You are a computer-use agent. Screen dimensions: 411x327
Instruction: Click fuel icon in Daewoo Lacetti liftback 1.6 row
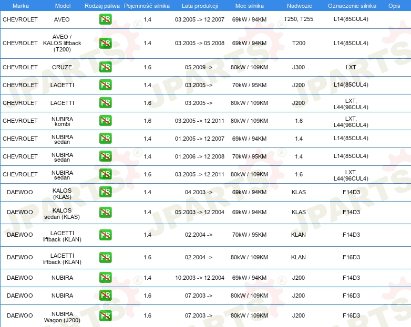105,257
